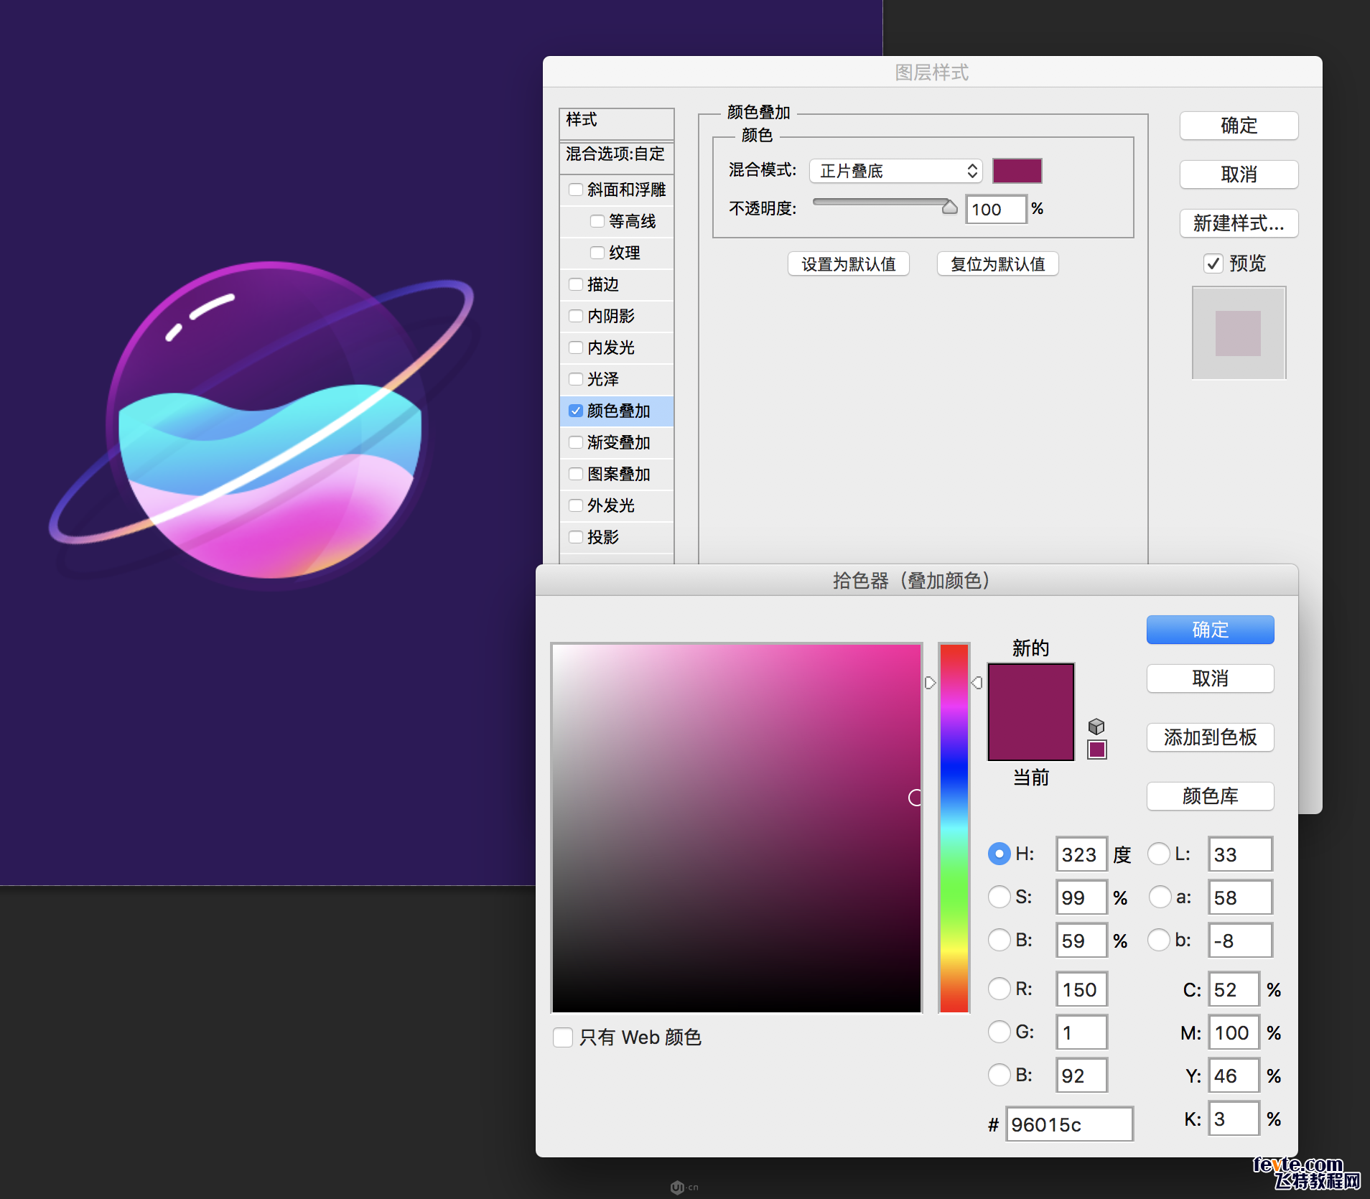This screenshot has height=1199, width=1370.
Task: Enable the 描边 checkbox
Action: pos(576,284)
